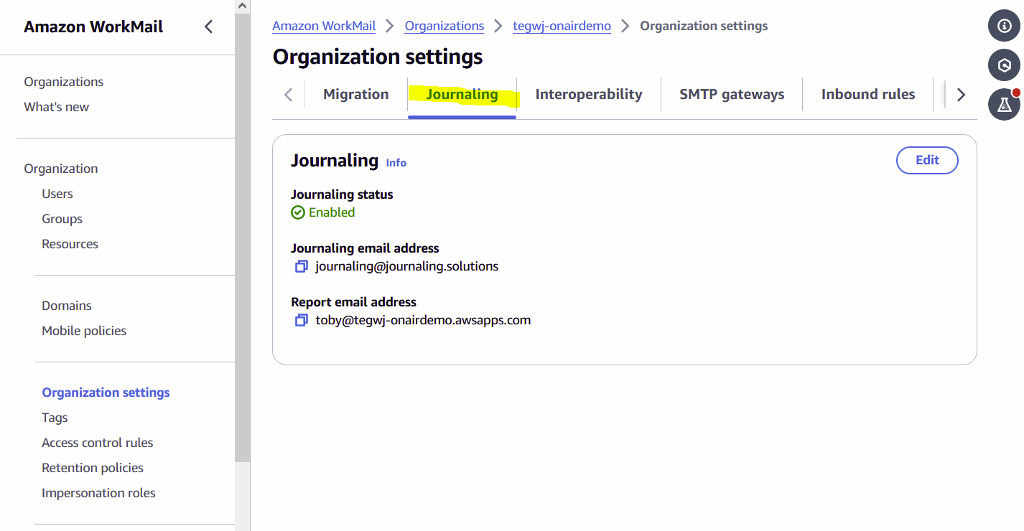The height and width of the screenshot is (531, 1024).
Task: Copy the journaling email address
Action: pos(301,265)
